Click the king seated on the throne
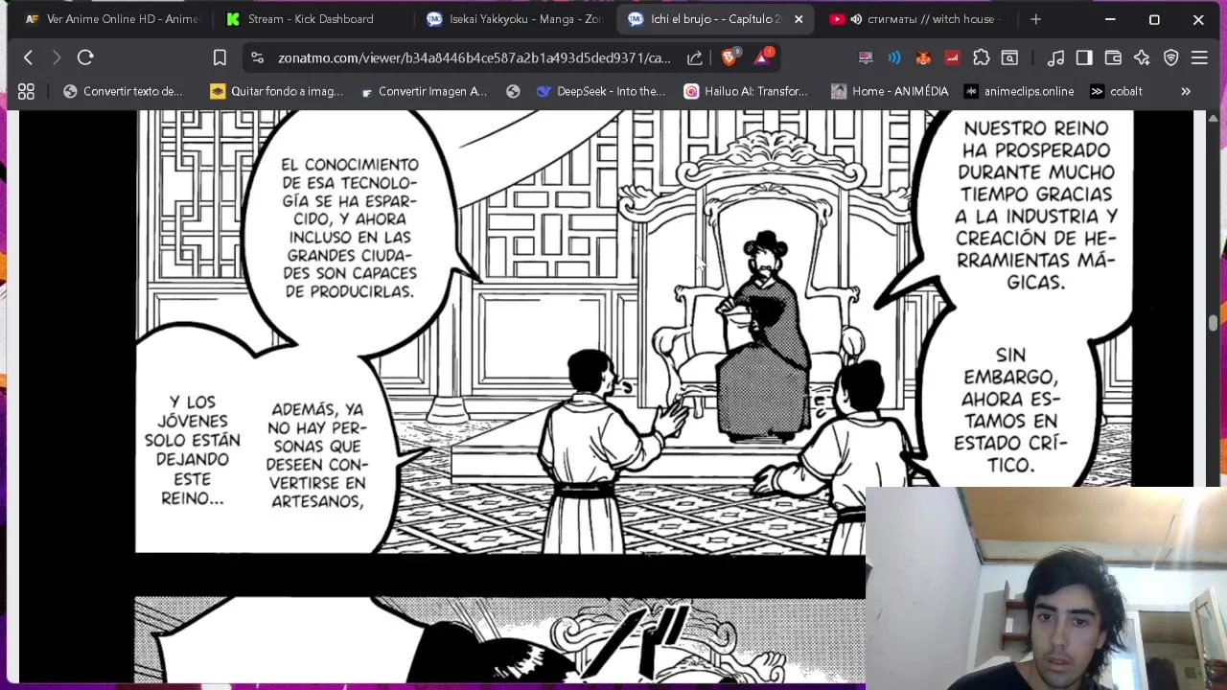Screen dimensions: 1227x690 click(764, 335)
